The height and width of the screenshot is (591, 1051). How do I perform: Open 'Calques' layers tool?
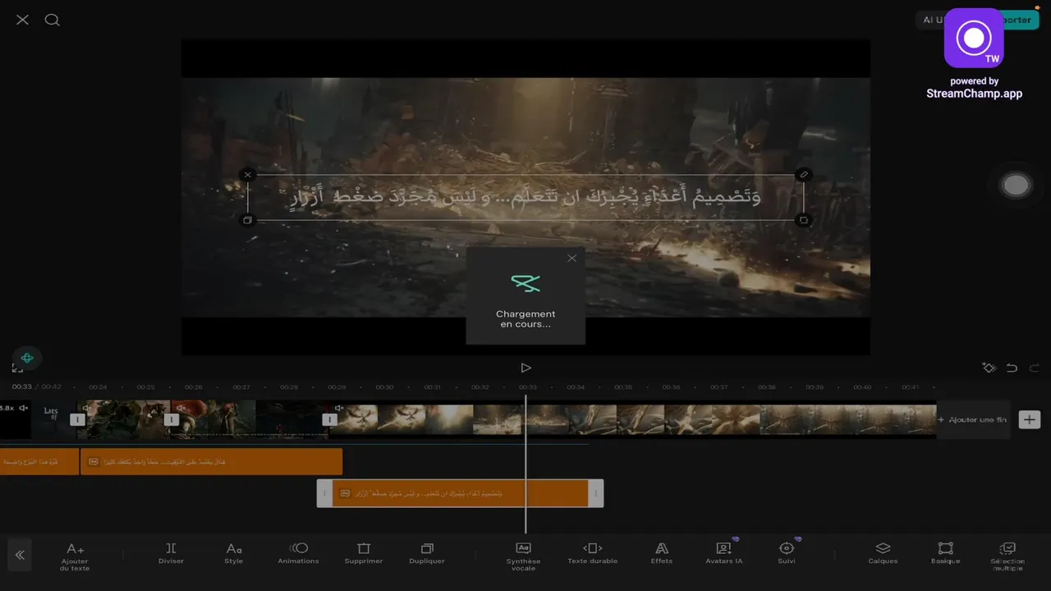pos(883,554)
